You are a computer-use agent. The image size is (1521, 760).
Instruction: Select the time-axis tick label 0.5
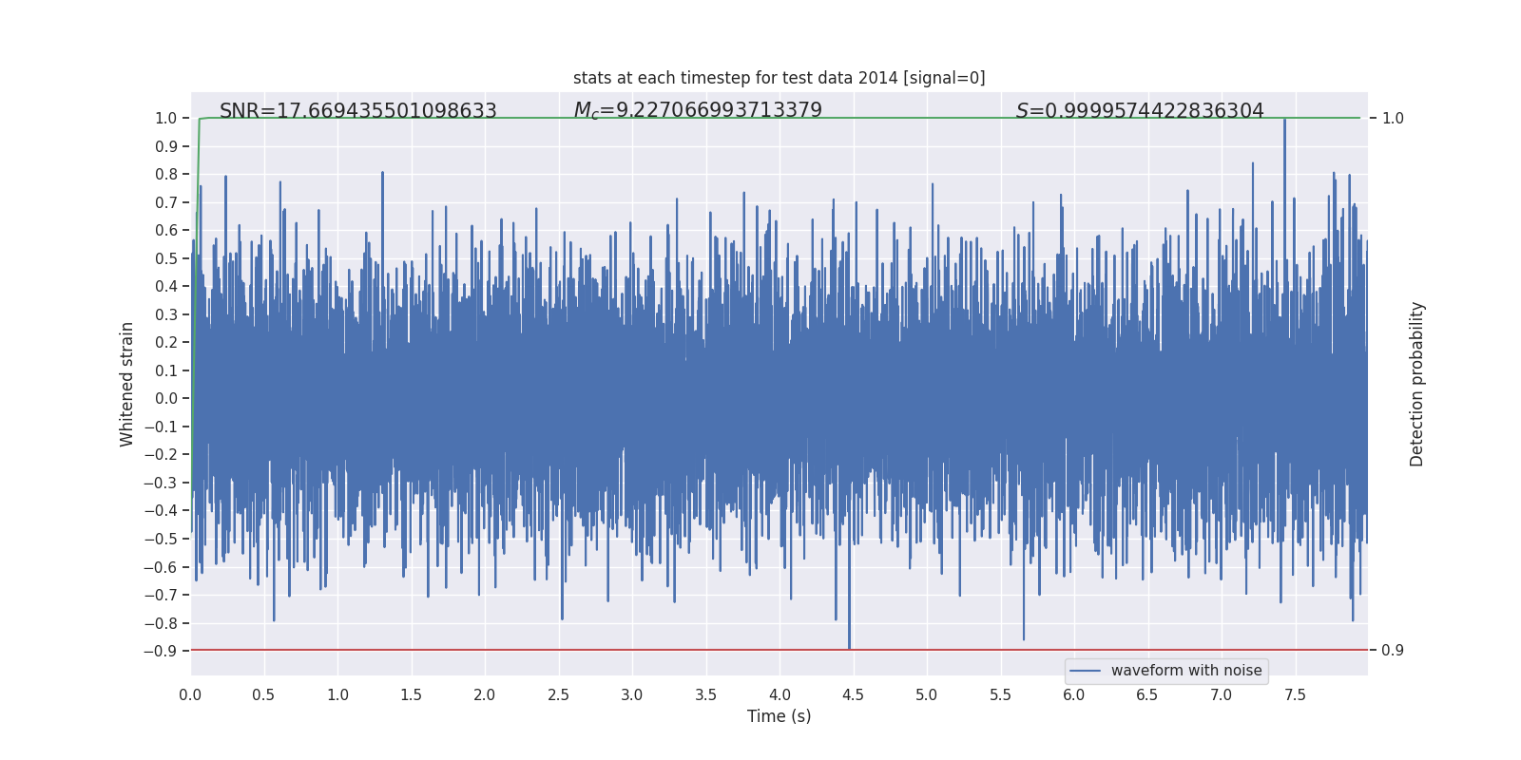click(x=263, y=694)
